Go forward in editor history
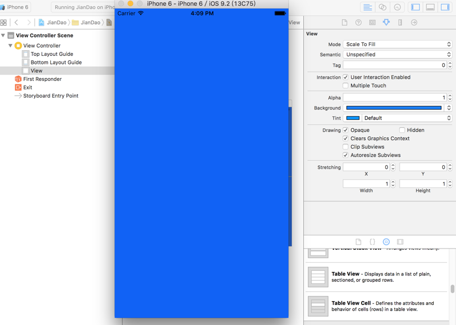This screenshot has height=325, width=456. pyautogui.click(x=28, y=22)
